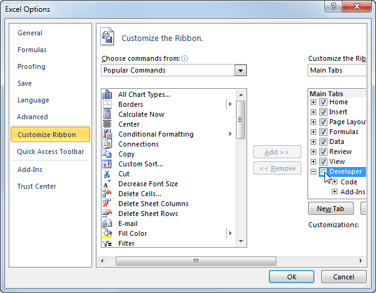Open the Popular Commands dropdown
This screenshot has height=293, width=376.
coord(240,70)
